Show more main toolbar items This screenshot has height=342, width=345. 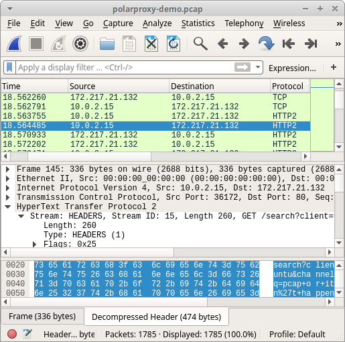tap(338, 44)
